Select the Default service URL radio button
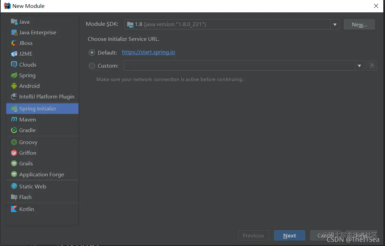This screenshot has width=385, height=246. coord(92,52)
